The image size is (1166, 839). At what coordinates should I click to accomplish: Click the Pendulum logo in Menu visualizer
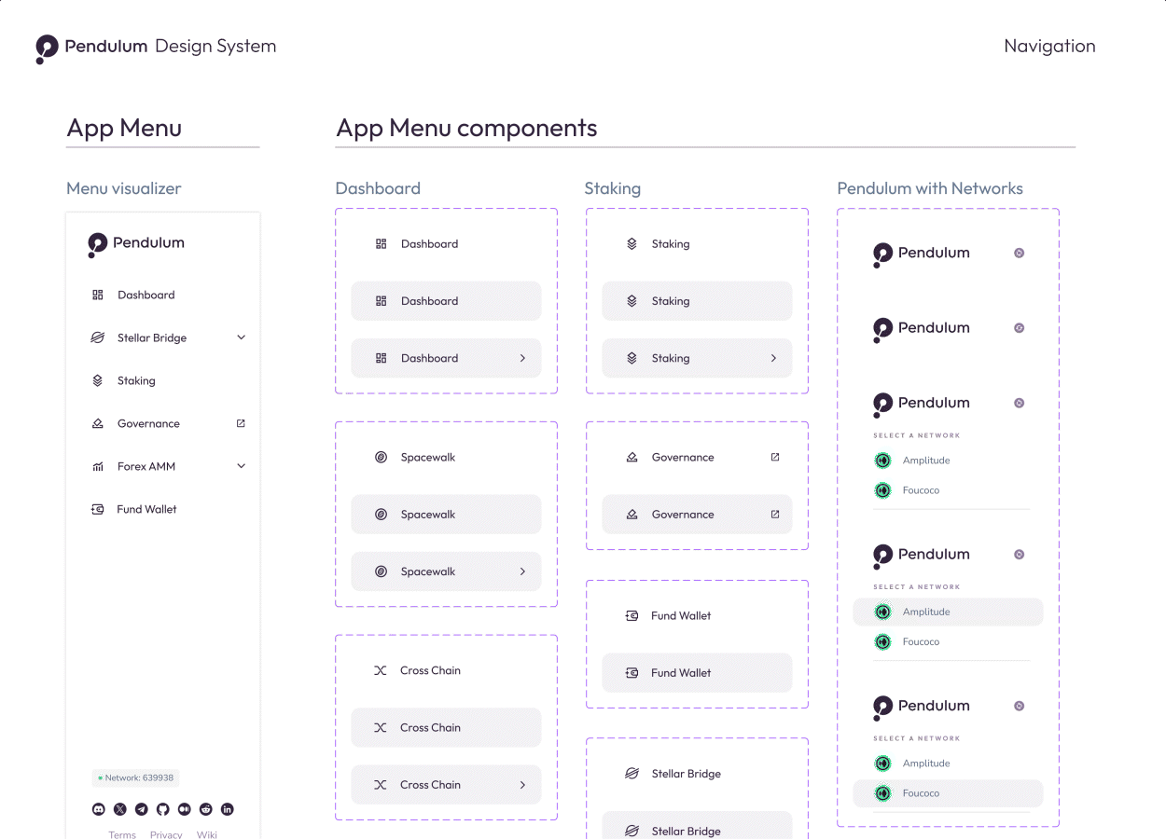[x=136, y=243]
